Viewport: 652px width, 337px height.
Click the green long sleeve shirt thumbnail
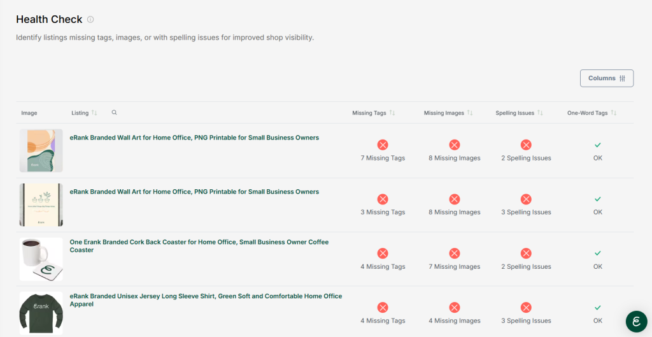click(41, 313)
